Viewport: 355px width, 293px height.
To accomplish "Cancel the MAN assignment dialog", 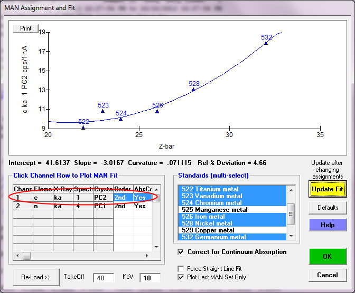I will 328,275.
